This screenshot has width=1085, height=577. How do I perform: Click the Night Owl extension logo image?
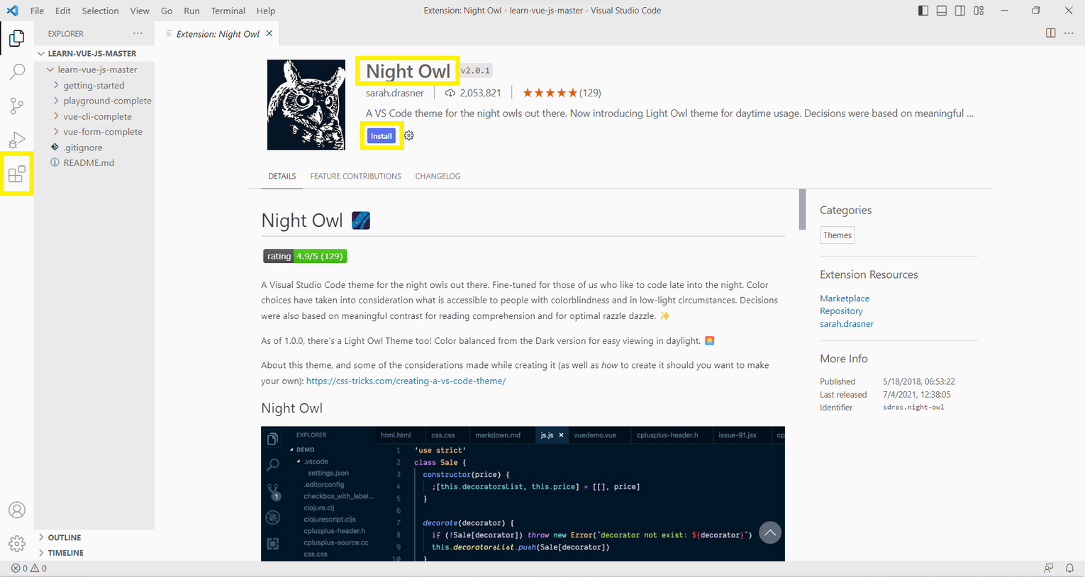point(306,105)
